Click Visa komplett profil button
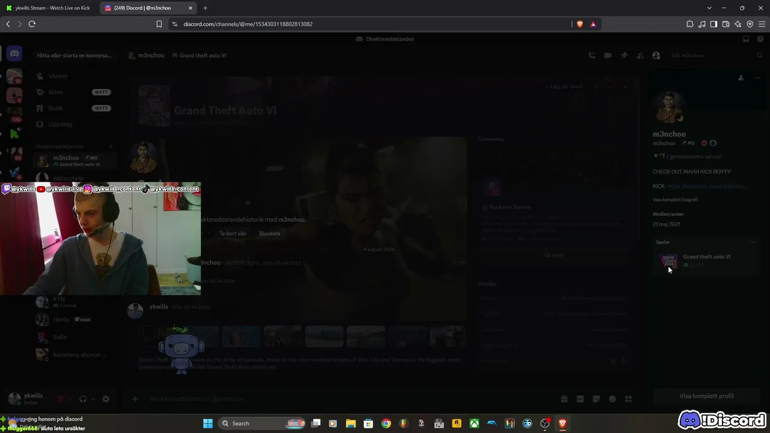This screenshot has width=770, height=433. point(706,396)
